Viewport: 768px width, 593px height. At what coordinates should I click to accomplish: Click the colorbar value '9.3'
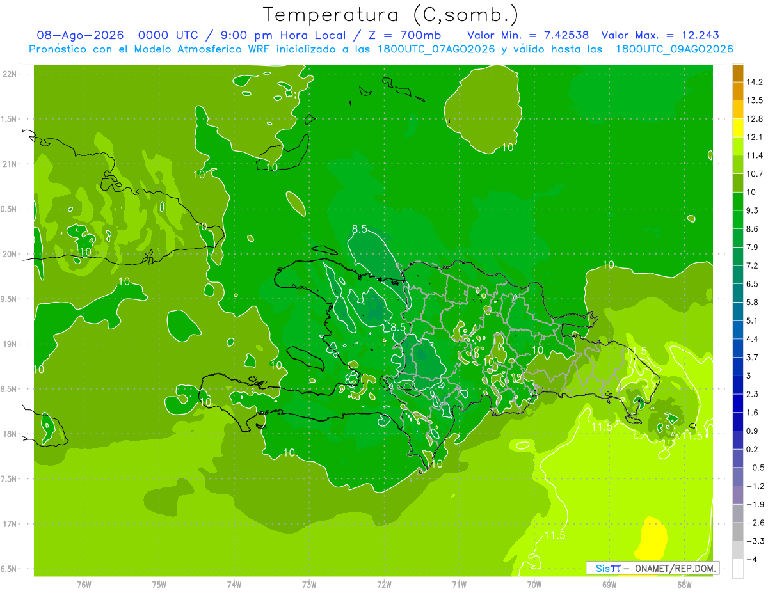[753, 210]
